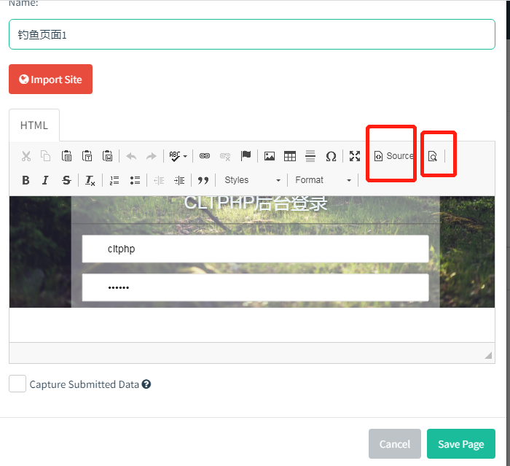Click the page Name input field

point(252,34)
